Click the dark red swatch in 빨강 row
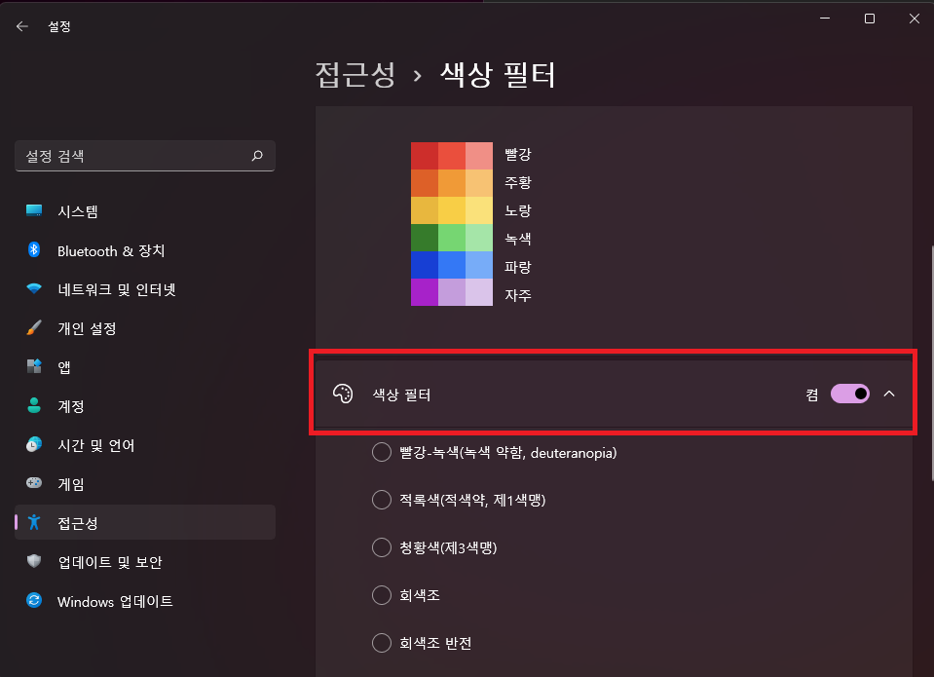Screen dimensions: 934x677 pos(424,156)
